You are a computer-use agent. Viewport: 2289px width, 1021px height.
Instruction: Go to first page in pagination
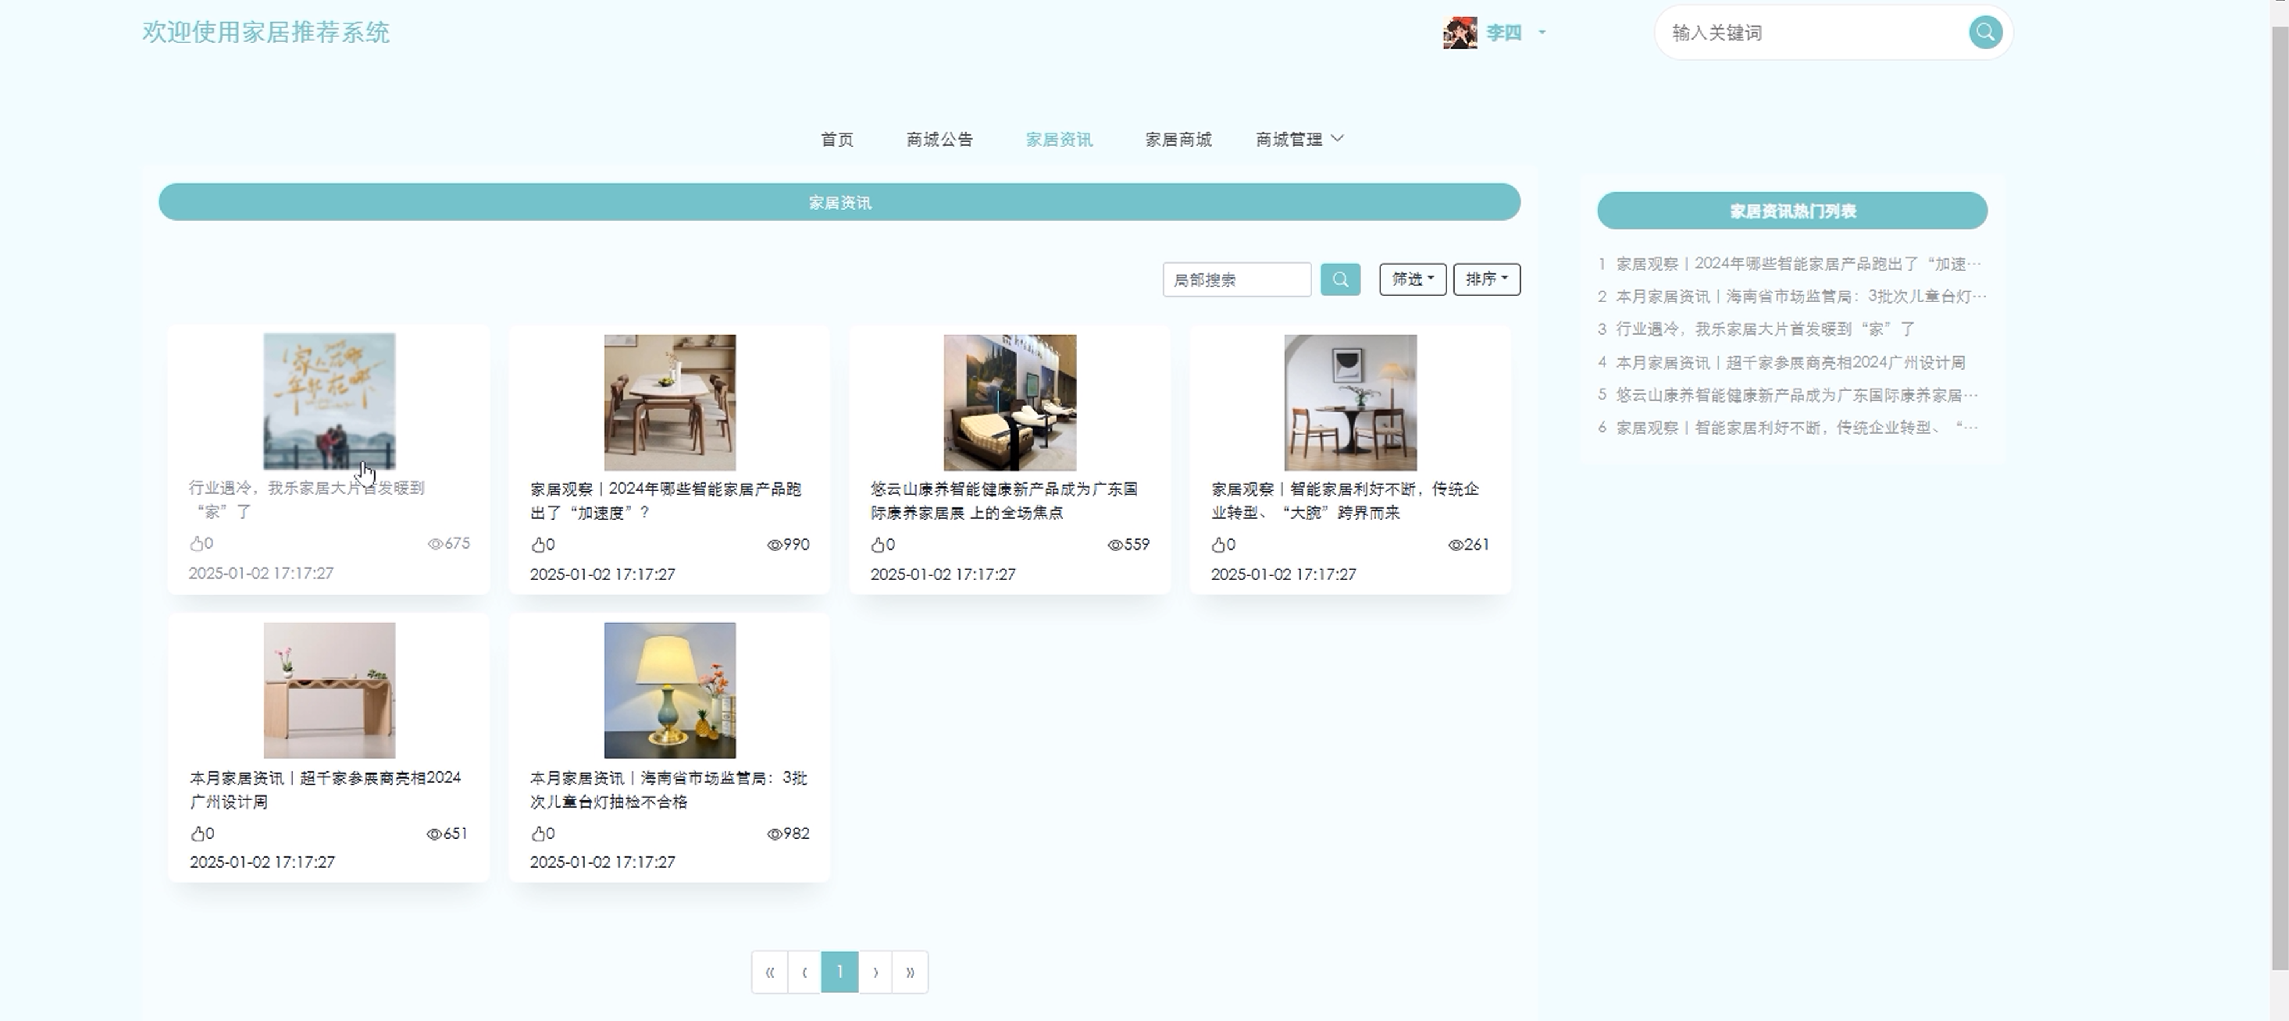click(x=769, y=972)
